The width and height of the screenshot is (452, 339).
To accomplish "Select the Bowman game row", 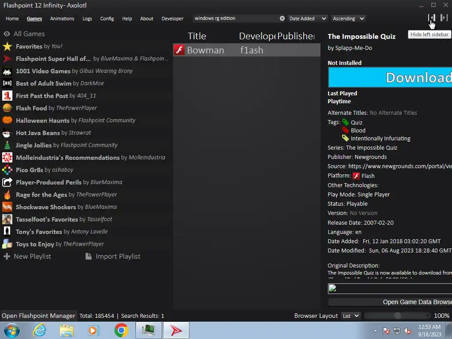I will click(x=247, y=50).
